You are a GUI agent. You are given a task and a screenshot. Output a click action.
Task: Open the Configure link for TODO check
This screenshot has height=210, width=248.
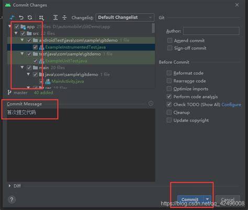pyautogui.click(x=231, y=104)
